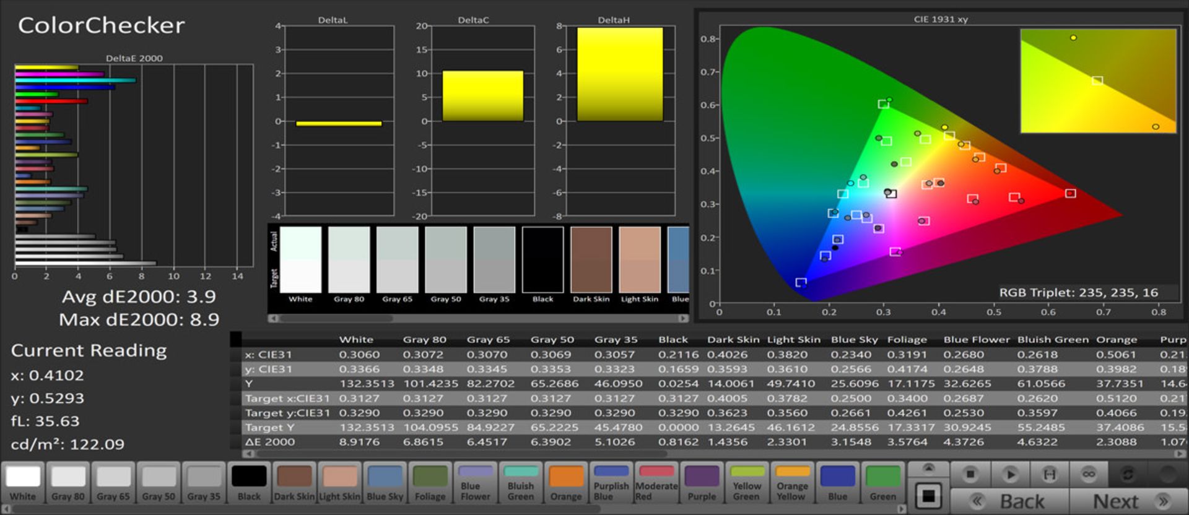Click the dimmed refresh icon

1128,475
